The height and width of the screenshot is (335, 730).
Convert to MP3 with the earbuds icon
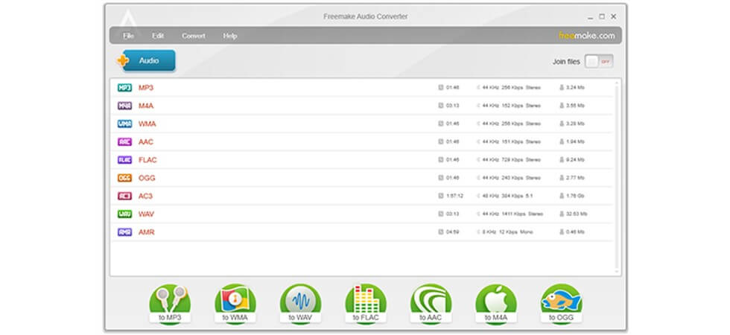(x=170, y=304)
